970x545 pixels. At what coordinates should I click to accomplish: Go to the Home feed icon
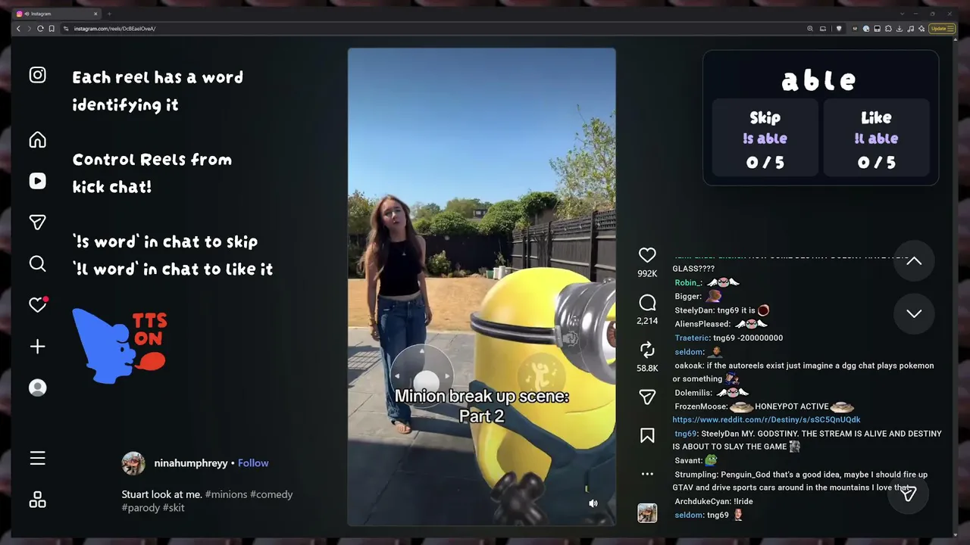(37, 140)
